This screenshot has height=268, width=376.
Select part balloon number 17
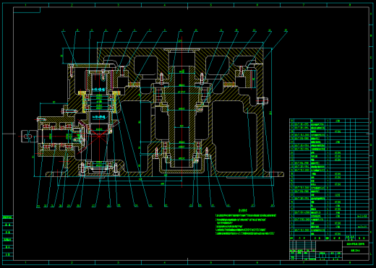253,206
